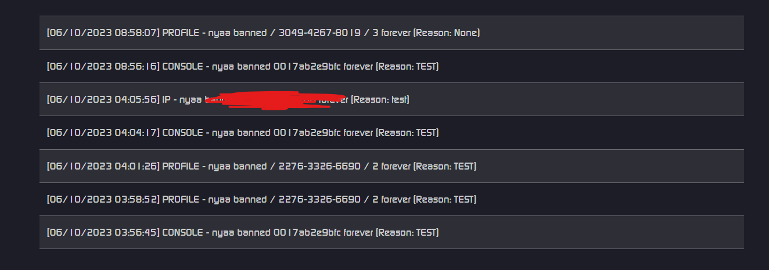Select the profile ID 3049-4267-8019
This screenshot has height=270, width=769.
tap(319, 33)
